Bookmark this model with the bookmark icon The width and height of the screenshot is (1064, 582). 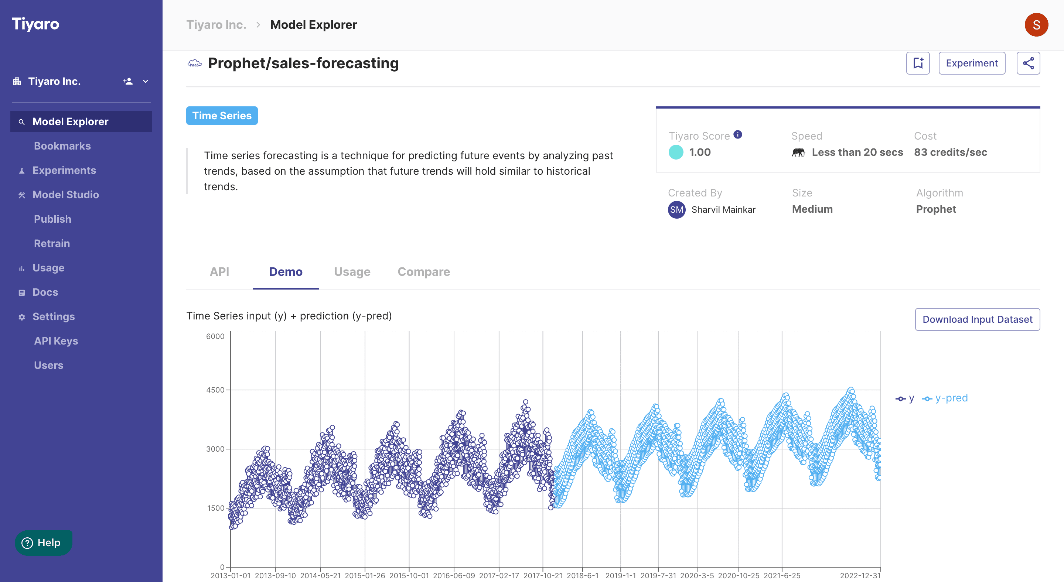[x=918, y=63]
